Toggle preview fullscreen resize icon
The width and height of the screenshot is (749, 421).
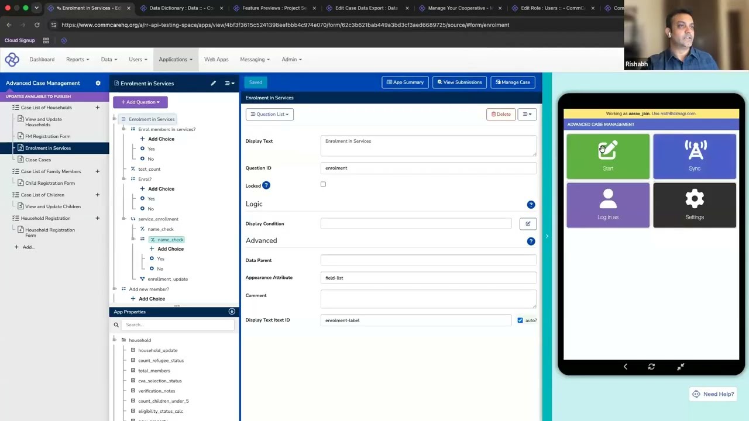point(681,367)
